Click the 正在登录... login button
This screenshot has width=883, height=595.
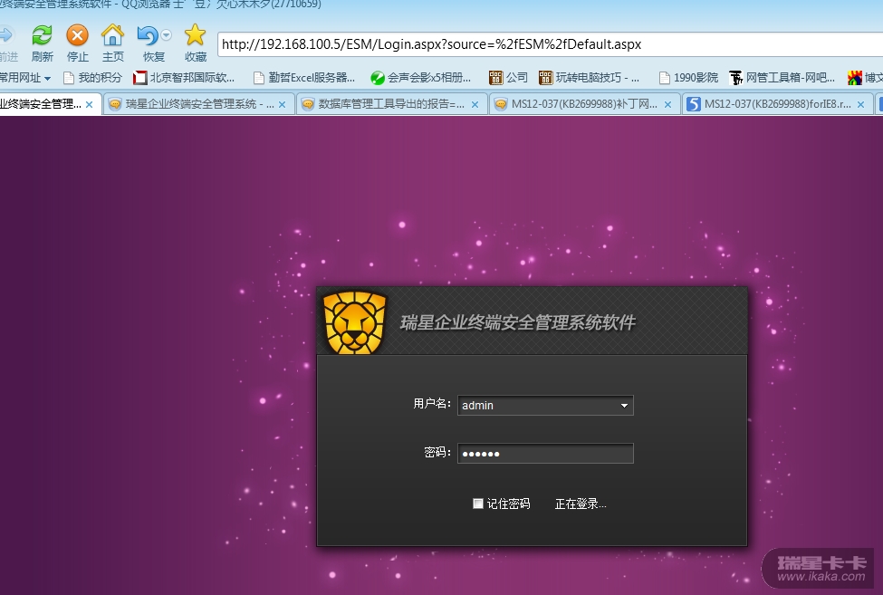tap(581, 504)
